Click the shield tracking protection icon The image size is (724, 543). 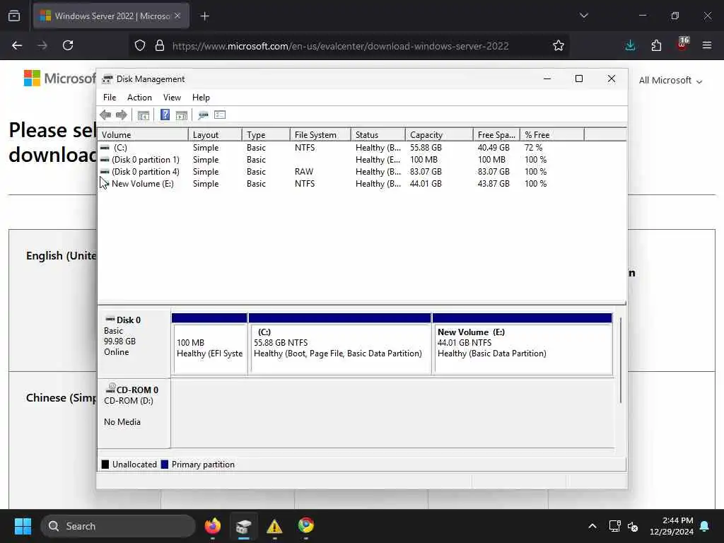(x=140, y=46)
